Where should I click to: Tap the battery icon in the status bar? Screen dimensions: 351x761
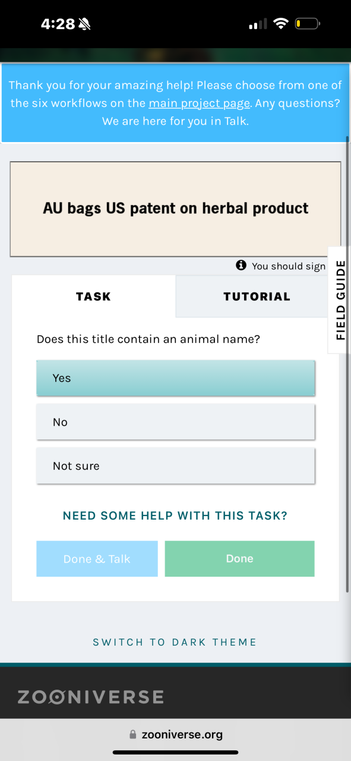click(308, 24)
